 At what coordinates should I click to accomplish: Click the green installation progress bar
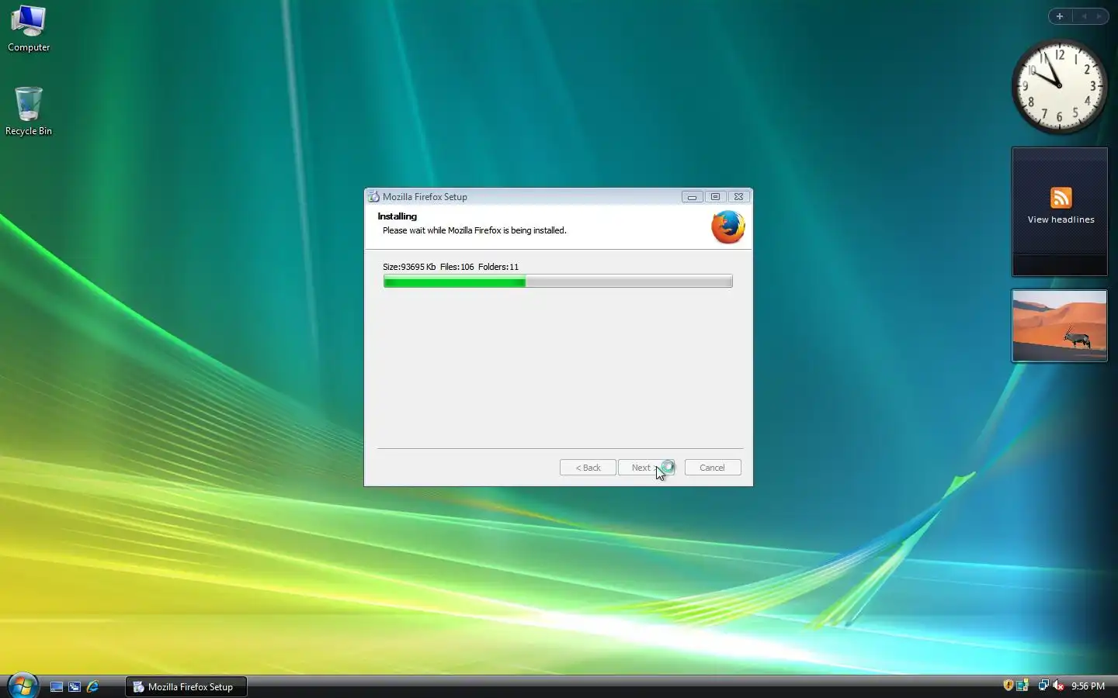pos(557,282)
